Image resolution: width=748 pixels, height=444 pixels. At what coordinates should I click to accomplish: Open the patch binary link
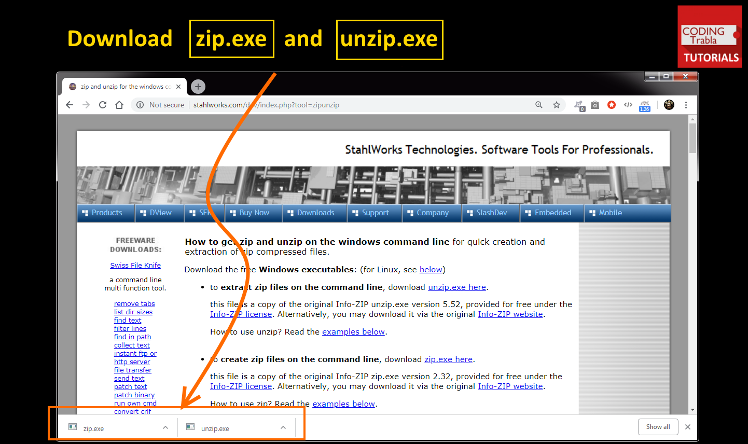pyautogui.click(x=134, y=395)
